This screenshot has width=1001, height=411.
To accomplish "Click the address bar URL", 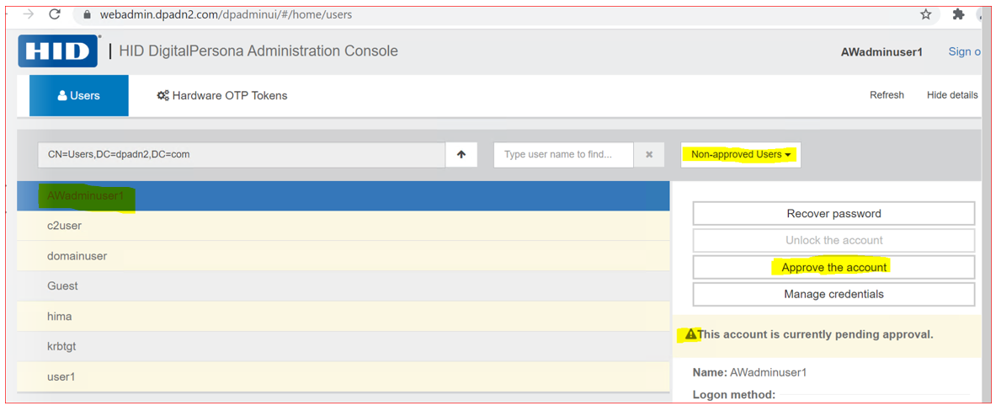I will click(227, 14).
